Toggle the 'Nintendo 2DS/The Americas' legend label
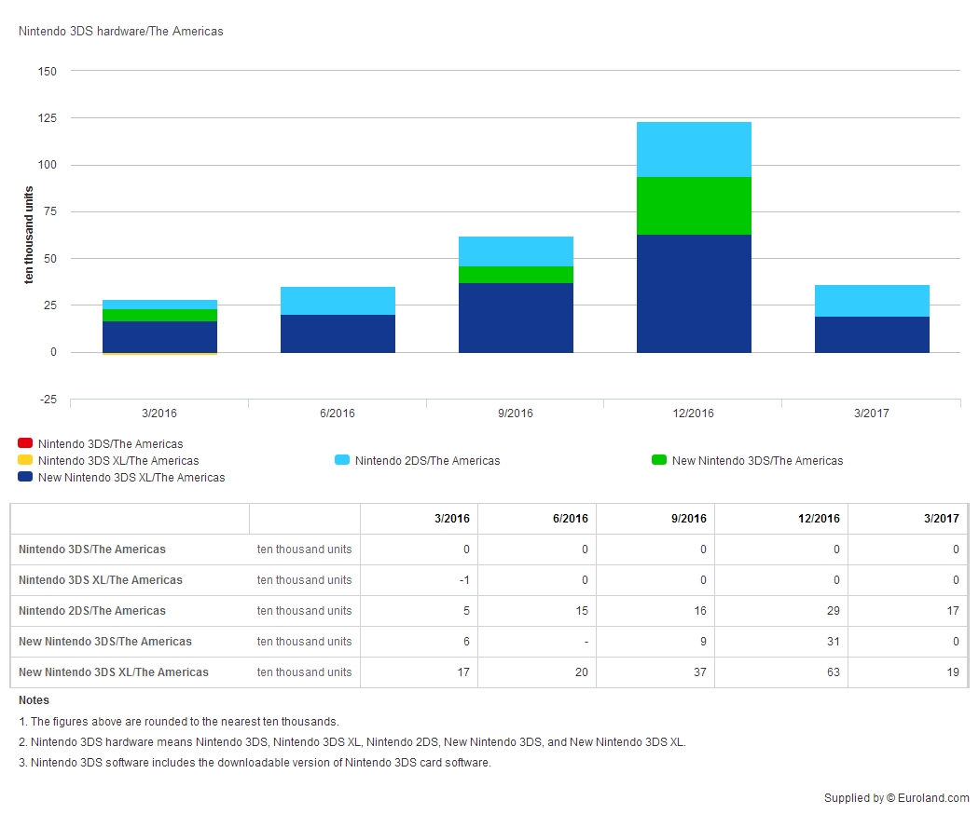This screenshot has height=814, width=979. [428, 461]
